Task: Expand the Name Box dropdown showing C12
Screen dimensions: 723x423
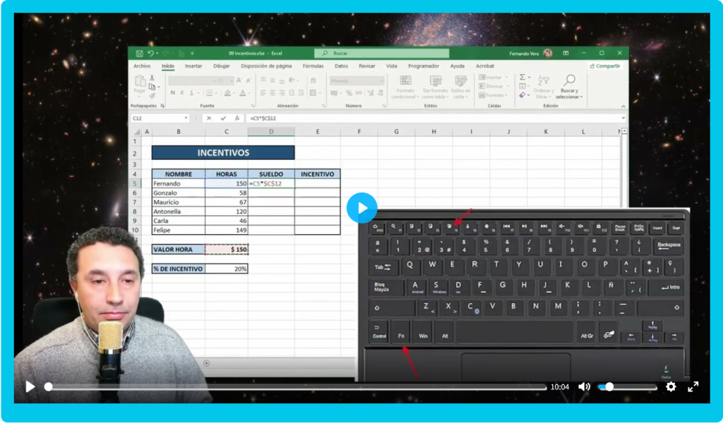Action: pyautogui.click(x=186, y=118)
